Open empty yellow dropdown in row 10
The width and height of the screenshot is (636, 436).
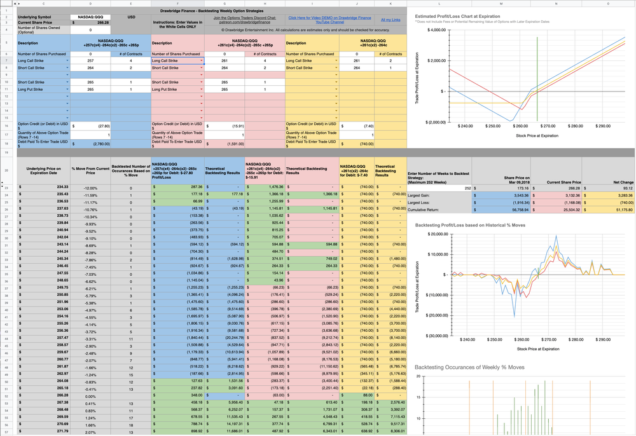pyautogui.click(x=336, y=82)
